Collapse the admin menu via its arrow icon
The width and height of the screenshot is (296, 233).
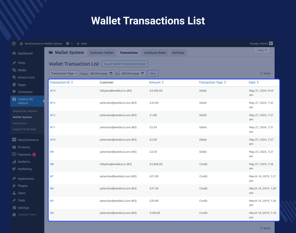(x=14, y=214)
